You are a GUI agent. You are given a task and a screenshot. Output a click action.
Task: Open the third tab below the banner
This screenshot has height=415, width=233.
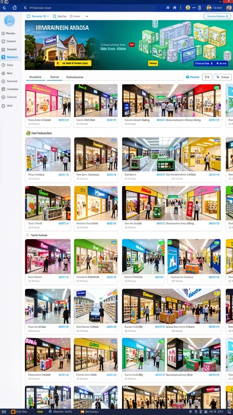[x=75, y=77]
